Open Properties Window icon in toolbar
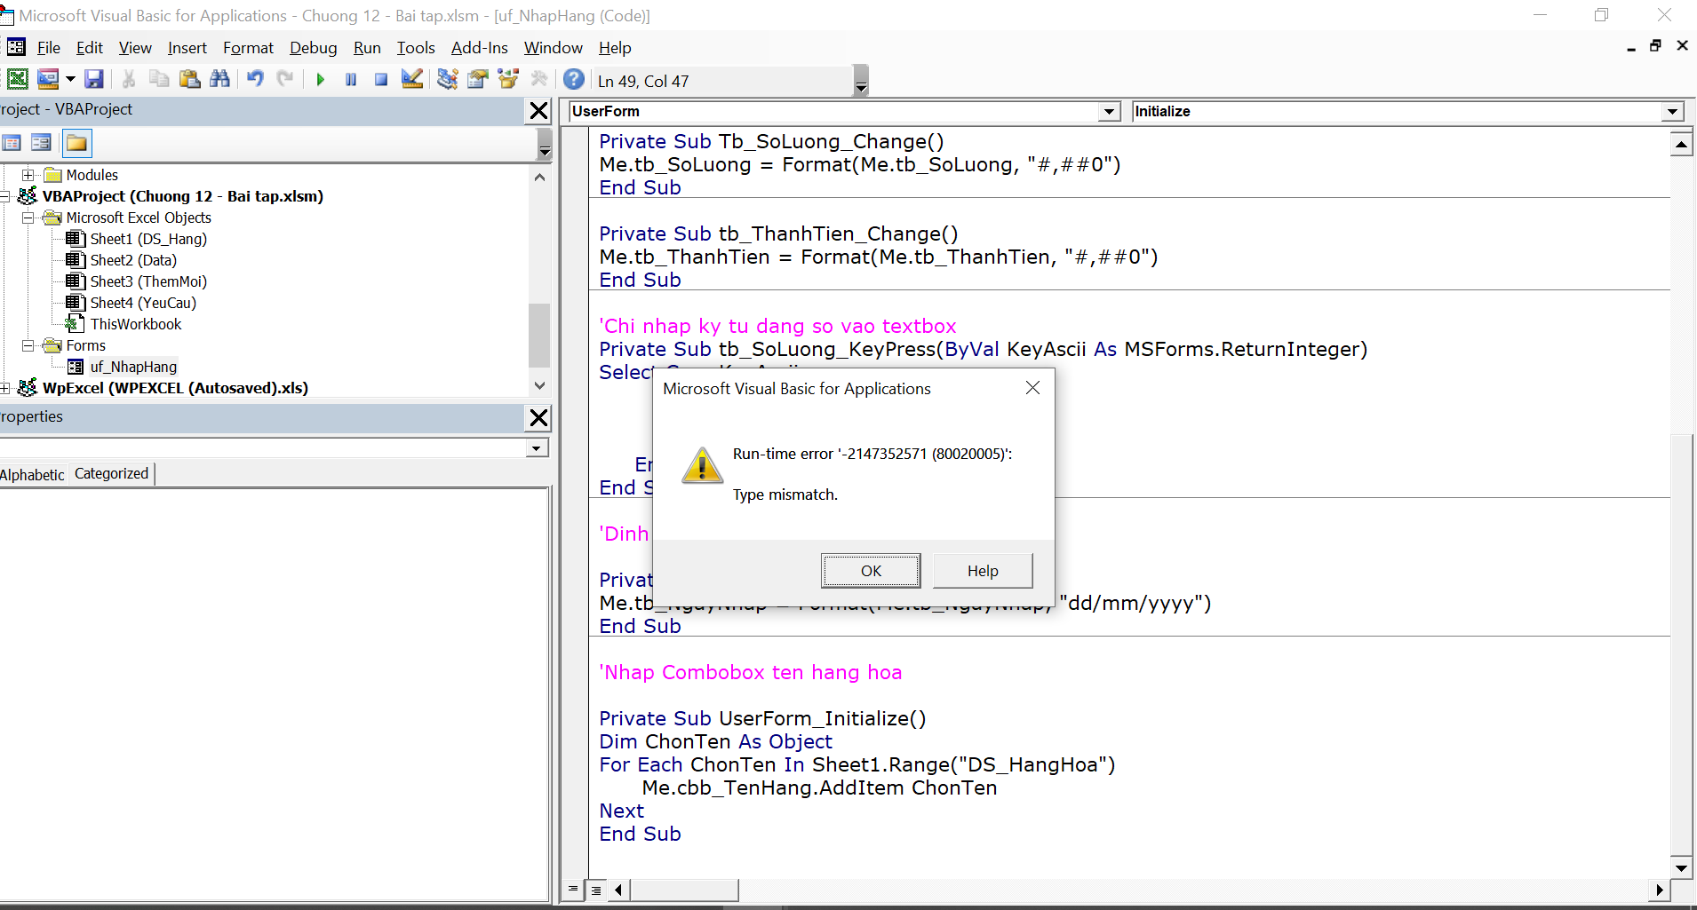Screen dimensions: 1697x910 pos(478,79)
